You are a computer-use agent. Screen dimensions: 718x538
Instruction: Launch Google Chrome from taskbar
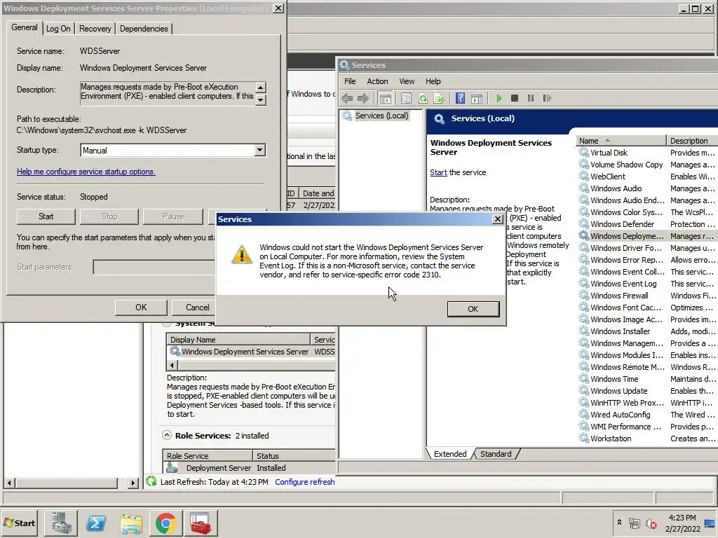(165, 523)
